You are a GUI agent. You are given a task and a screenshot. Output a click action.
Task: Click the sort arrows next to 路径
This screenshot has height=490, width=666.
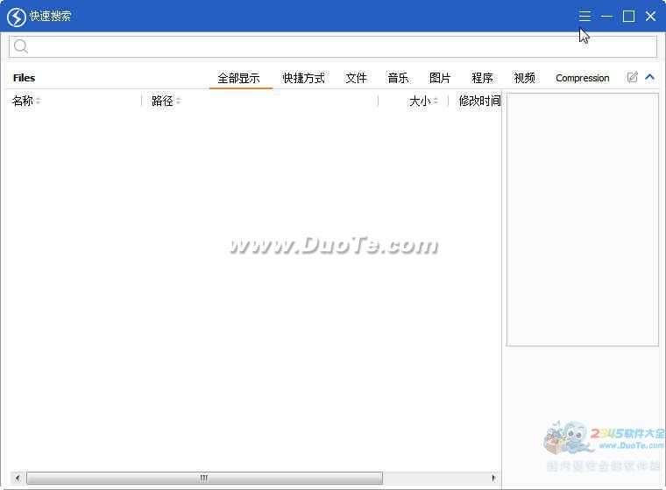[179, 101]
